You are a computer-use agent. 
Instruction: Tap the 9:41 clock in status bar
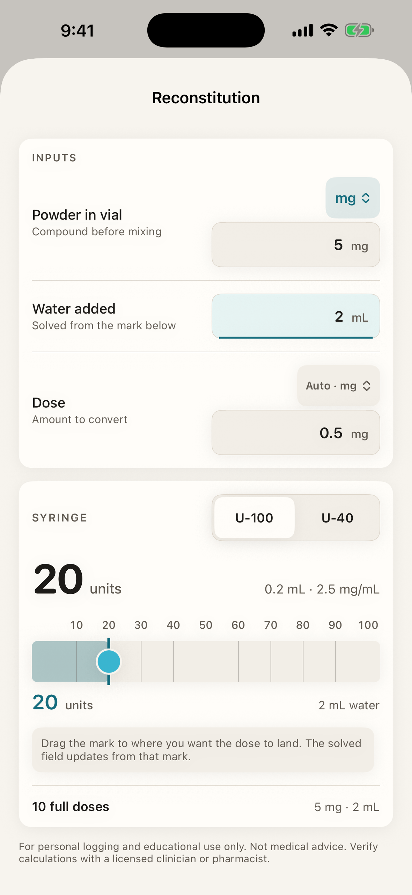(78, 31)
